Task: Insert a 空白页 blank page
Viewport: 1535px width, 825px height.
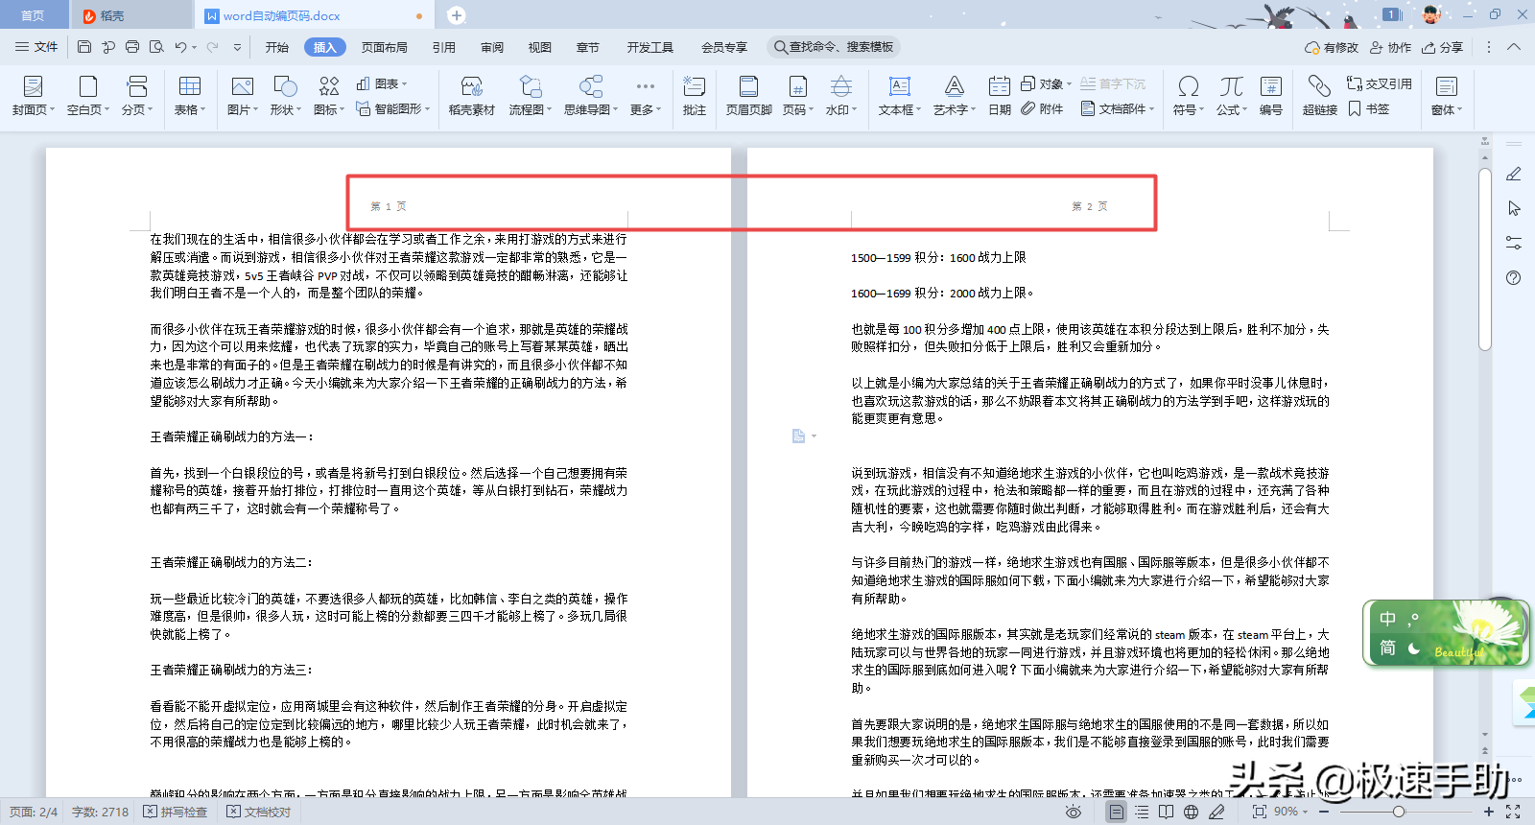Action: 88,96
